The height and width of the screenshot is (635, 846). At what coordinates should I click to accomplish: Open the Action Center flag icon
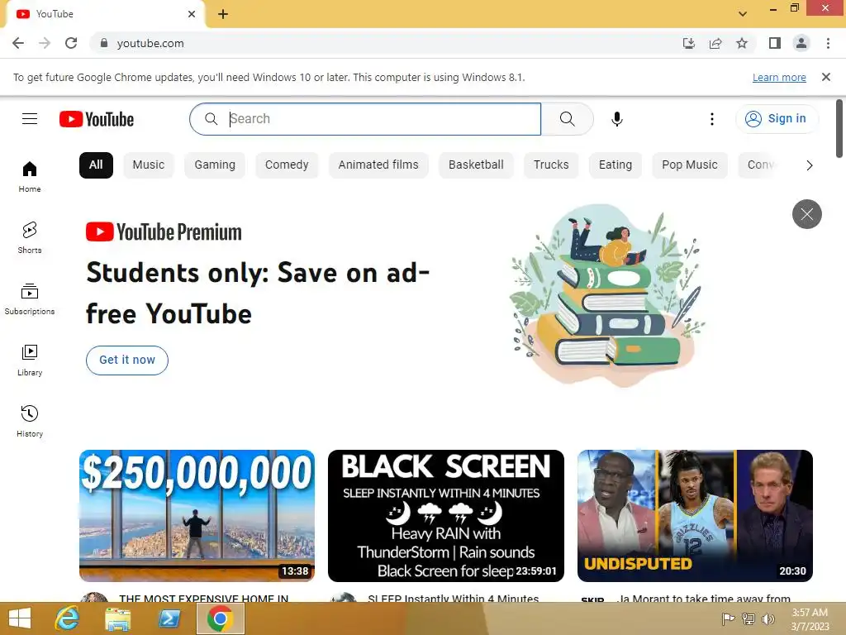point(728,619)
